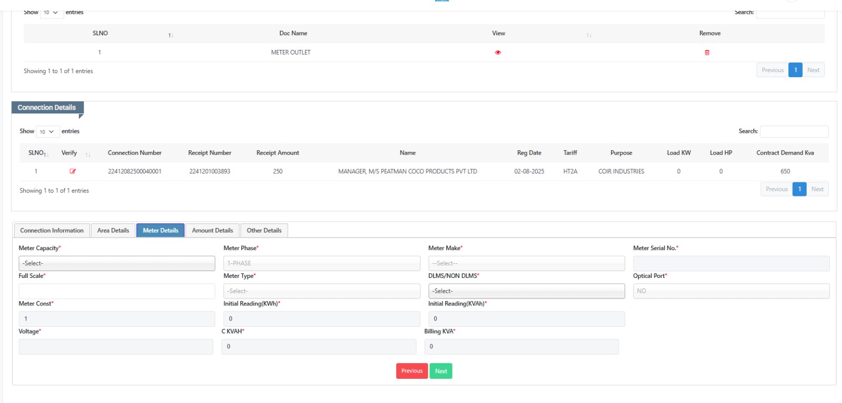Select page 1 in Connection Details pagination
Screen dimensions: 842x403
[799, 189]
